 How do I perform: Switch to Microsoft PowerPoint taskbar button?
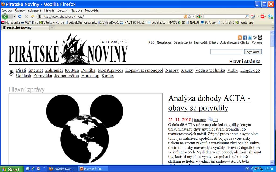pyautogui.click(x=93, y=169)
